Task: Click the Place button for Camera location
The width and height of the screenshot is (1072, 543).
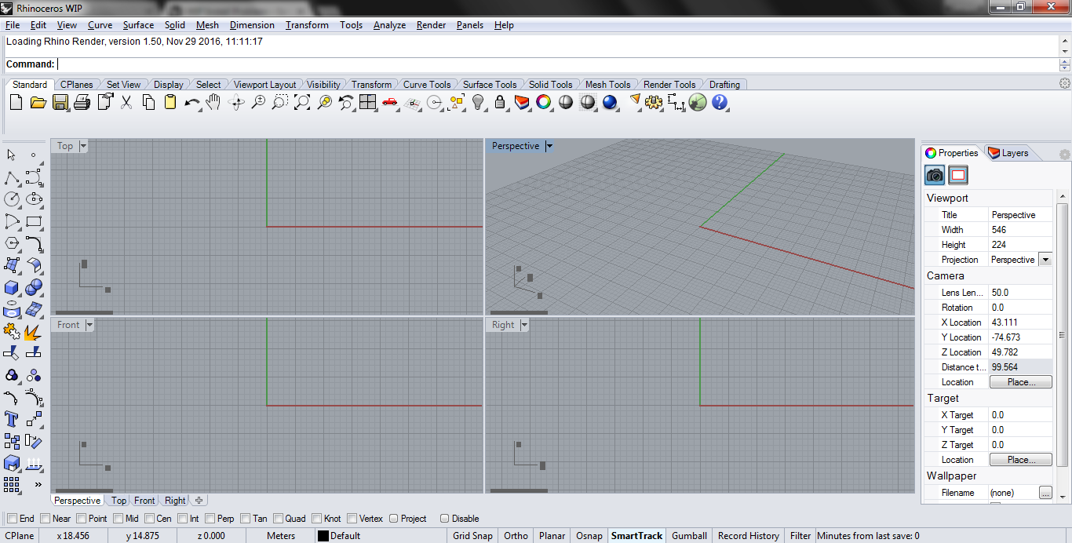Action: (1020, 382)
